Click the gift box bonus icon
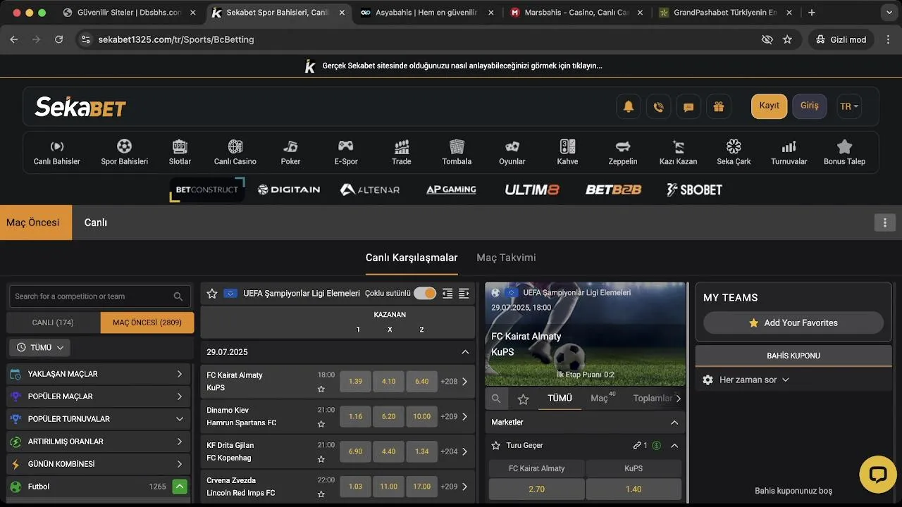902x507 pixels. click(718, 106)
